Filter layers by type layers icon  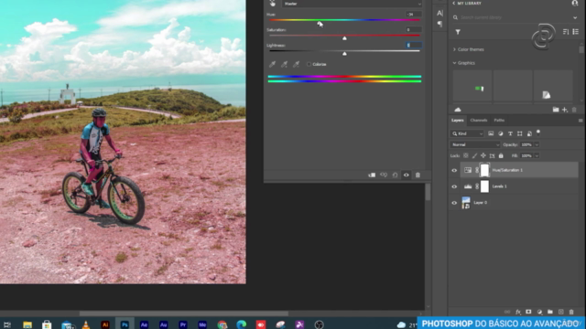point(510,133)
